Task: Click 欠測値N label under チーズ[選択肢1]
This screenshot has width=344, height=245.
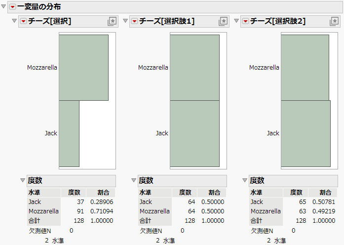Action: 151,231
